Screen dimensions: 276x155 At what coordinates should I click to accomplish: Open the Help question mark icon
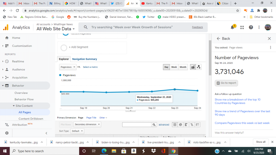251,27
